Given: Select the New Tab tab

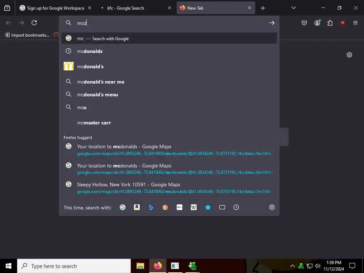Looking at the screenshot, I should click(x=216, y=8).
